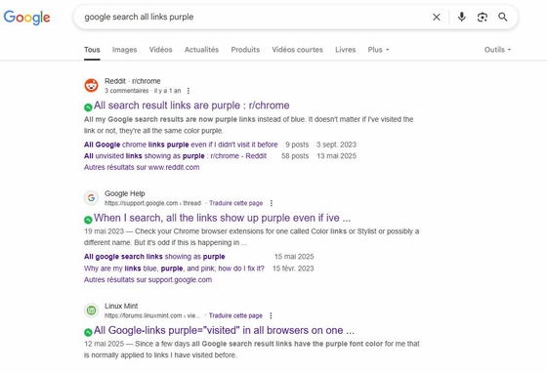Open the three-dot menu of the Linux Mint result

(x=272, y=315)
